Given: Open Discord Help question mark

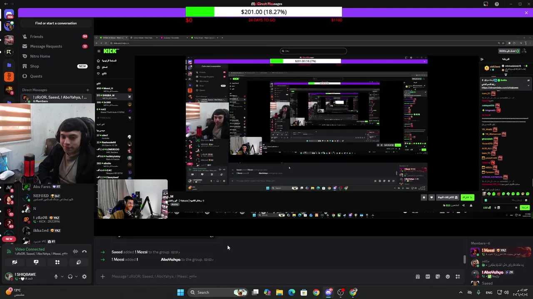Looking at the screenshot, I should 496,4.
